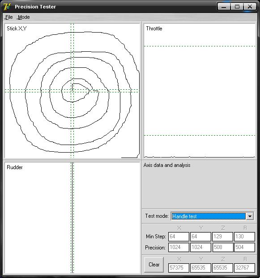Click the Min Step label
The width and height of the screenshot is (260, 278).
pos(156,237)
